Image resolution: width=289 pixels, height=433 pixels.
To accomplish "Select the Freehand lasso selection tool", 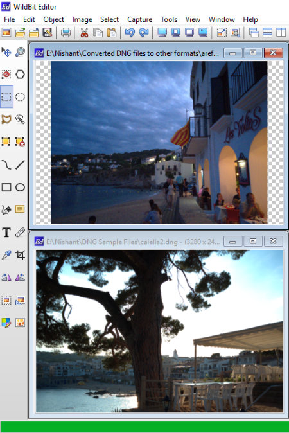I will tap(6, 119).
